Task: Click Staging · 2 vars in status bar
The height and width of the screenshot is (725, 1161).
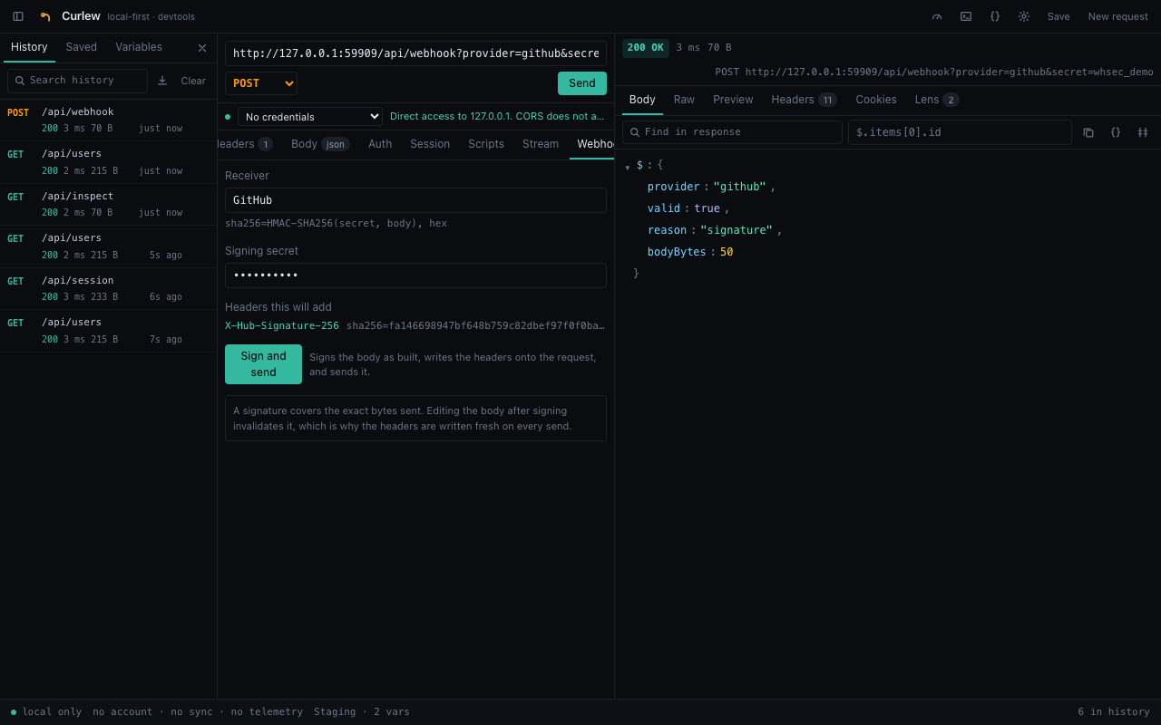Action: 362,712
